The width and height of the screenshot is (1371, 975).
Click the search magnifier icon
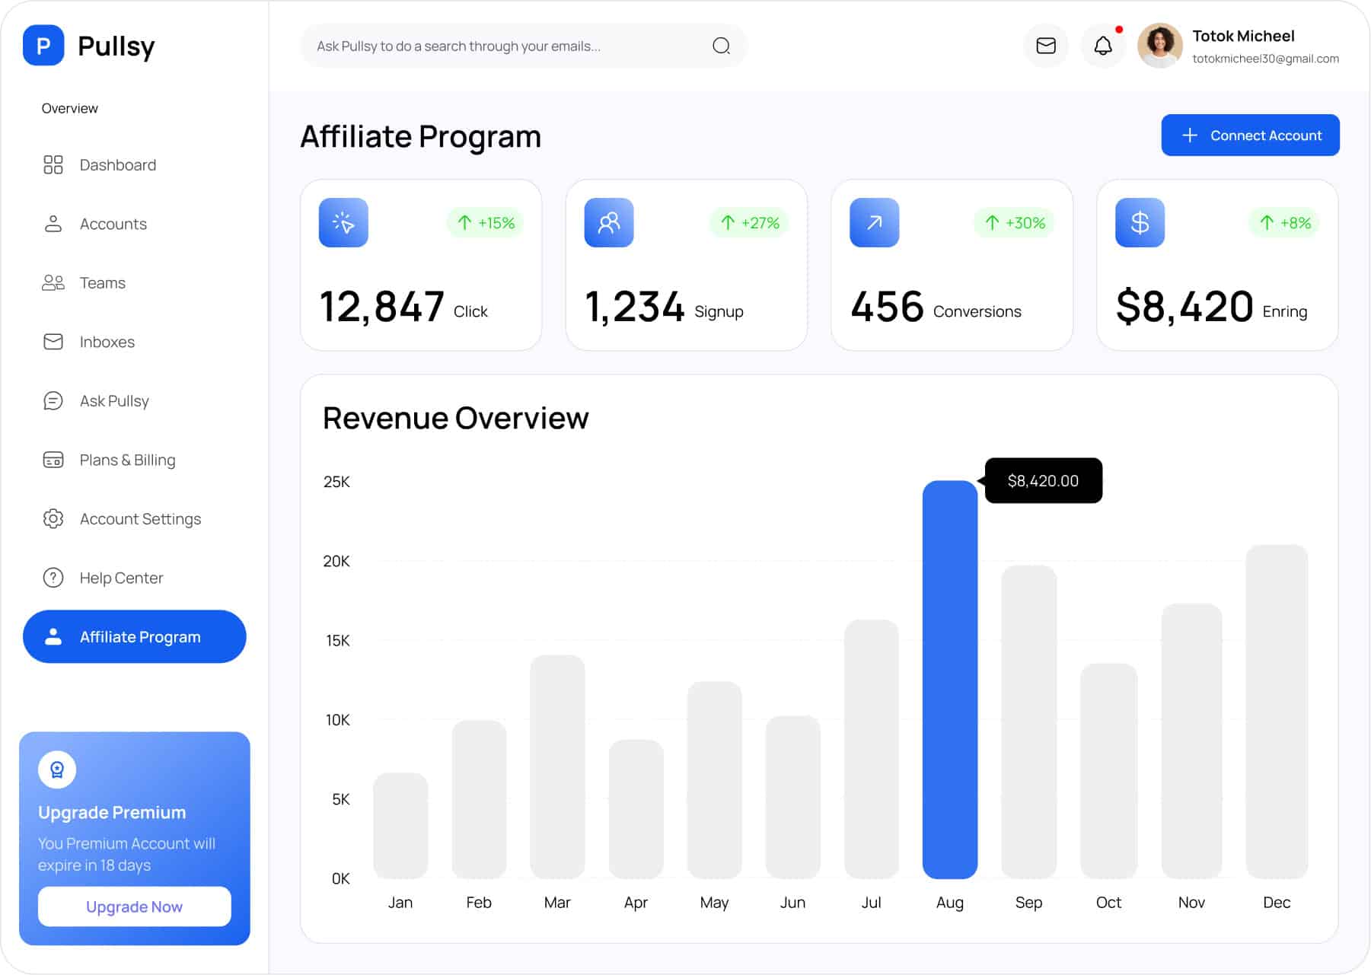coord(721,46)
